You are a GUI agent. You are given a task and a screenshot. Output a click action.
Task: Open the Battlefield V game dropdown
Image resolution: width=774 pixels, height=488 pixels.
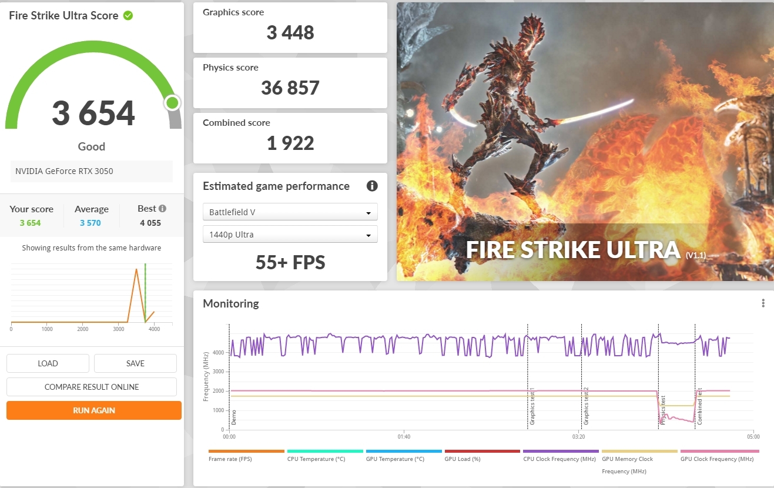coord(290,212)
